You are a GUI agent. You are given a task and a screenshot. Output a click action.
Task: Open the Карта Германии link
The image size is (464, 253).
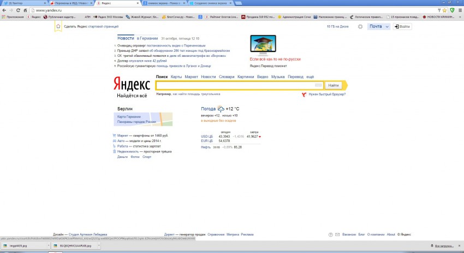(129, 117)
